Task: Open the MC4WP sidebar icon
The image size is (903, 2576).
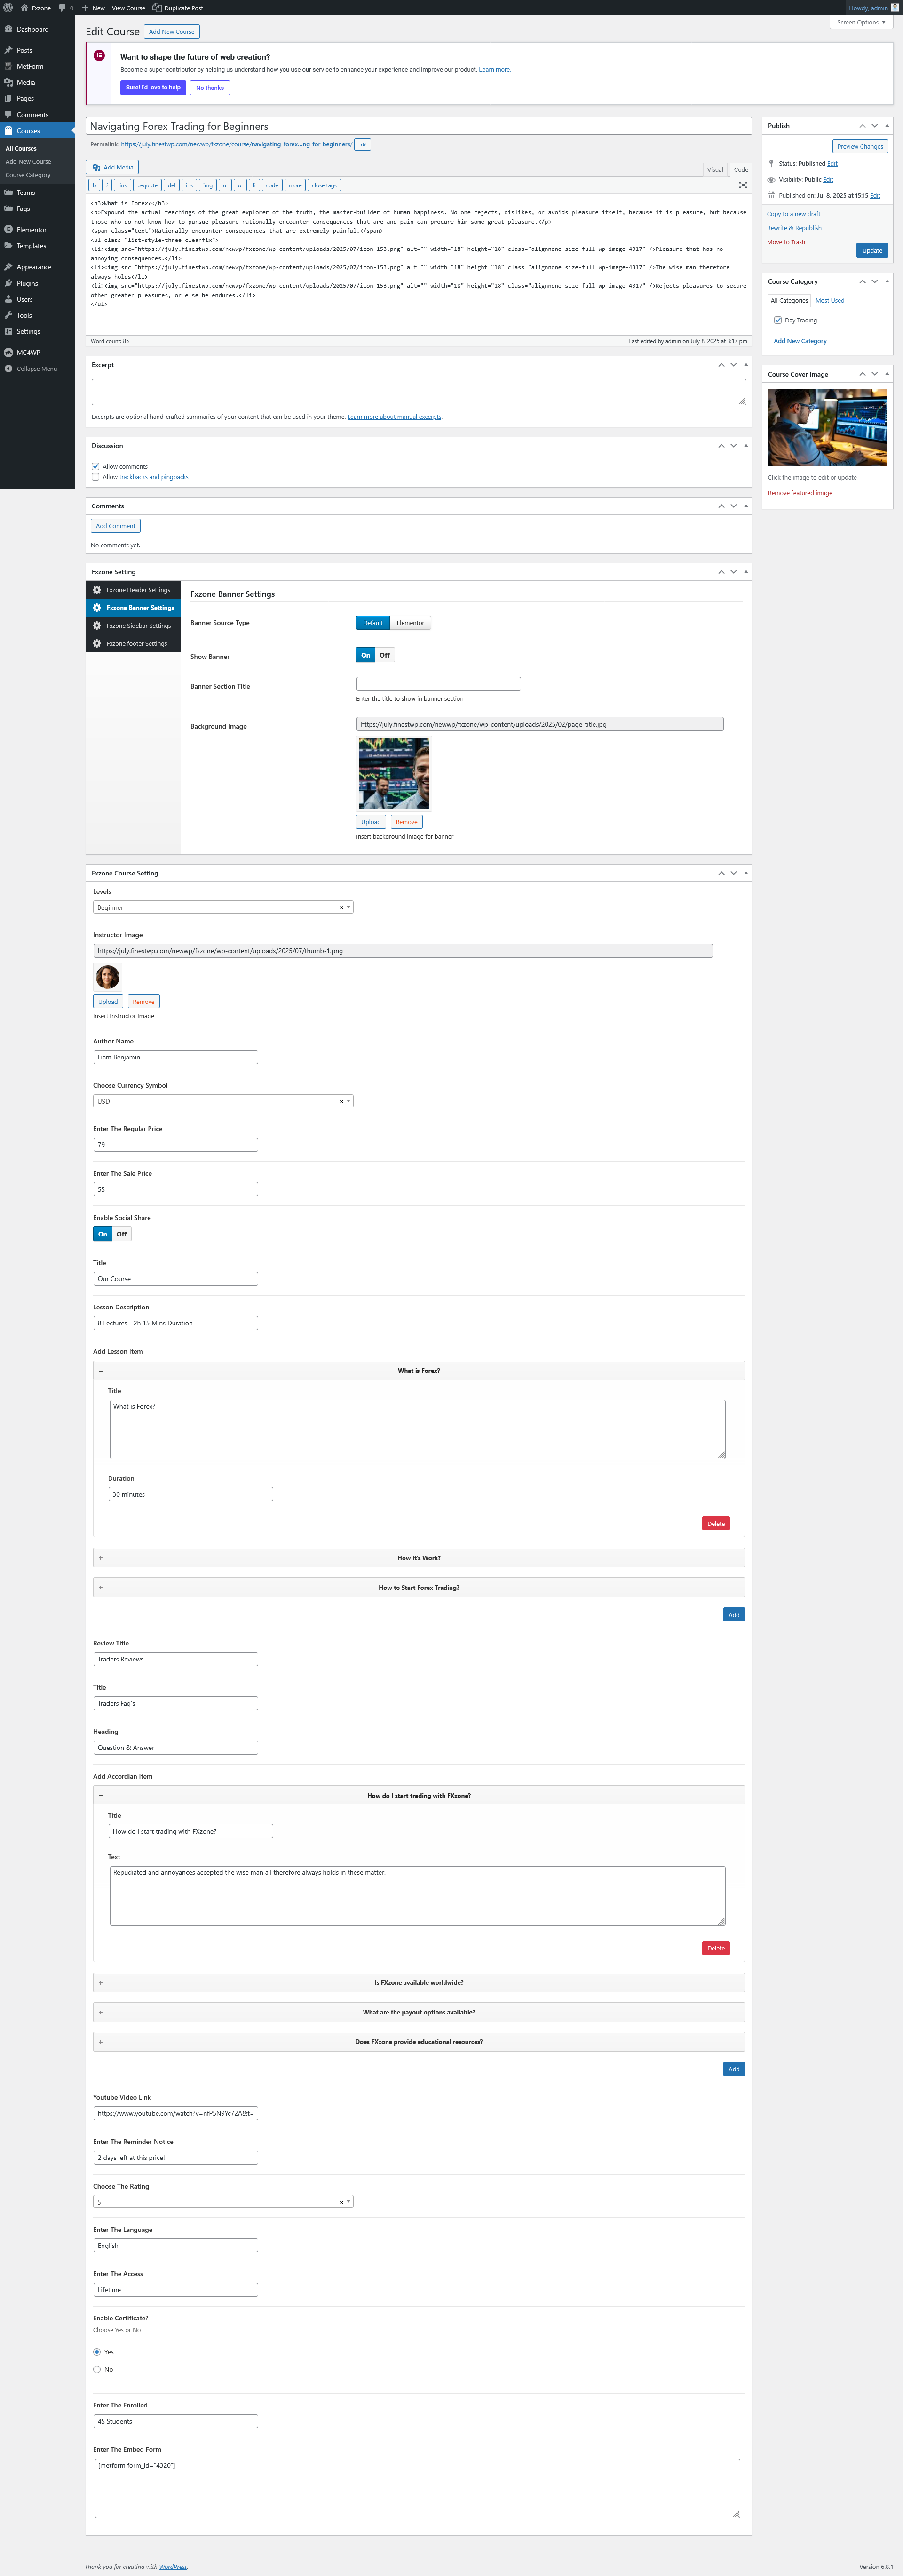Action: (9, 352)
